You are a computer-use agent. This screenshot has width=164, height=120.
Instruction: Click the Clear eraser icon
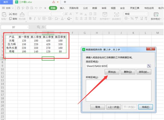(69, 19)
